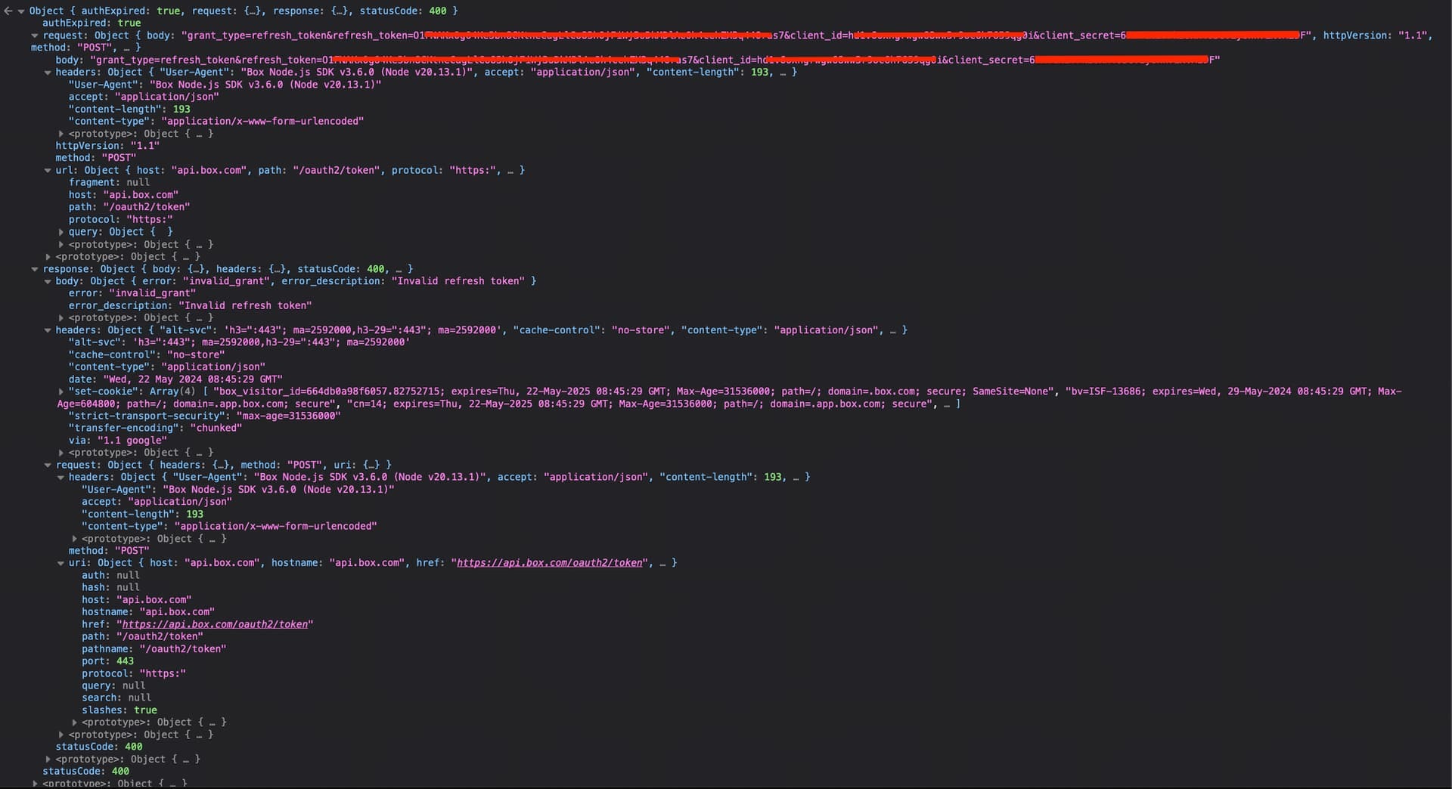Select the httpVersion: "1.1" row

point(107,146)
